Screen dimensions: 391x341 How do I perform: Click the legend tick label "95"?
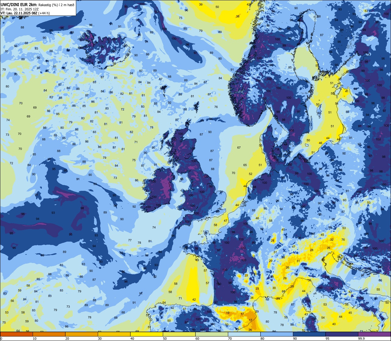pyautogui.click(x=327, y=339)
